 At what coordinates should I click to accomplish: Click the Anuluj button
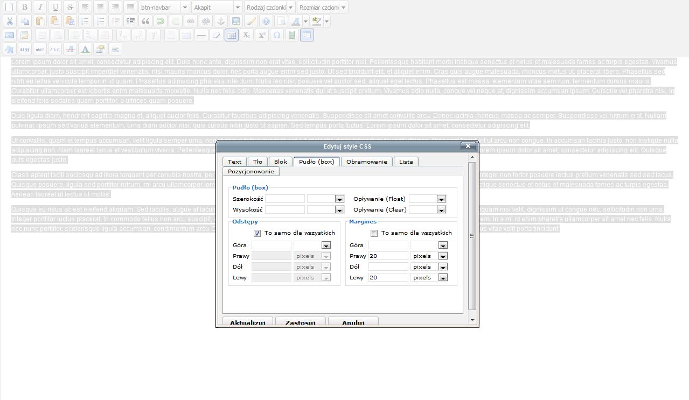pos(353,322)
